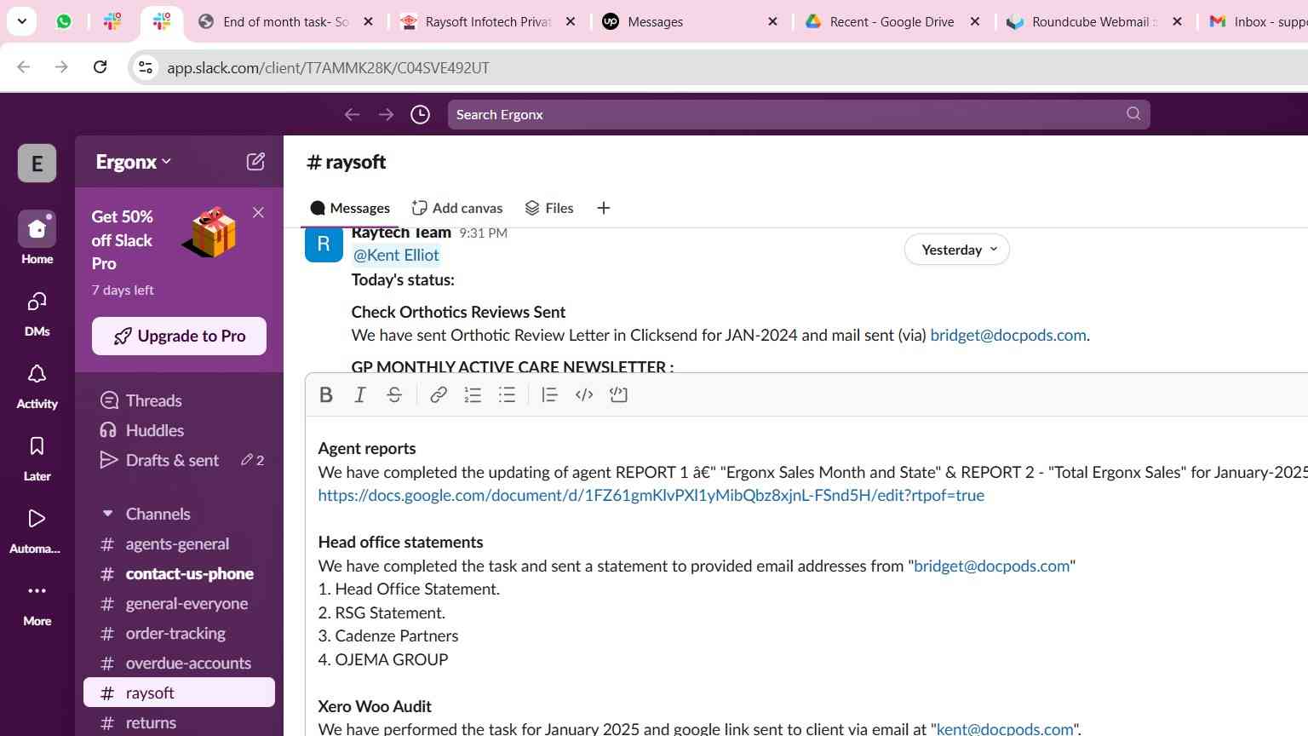This screenshot has width=1308, height=736.
Task: Insert a code block
Action: point(619,395)
